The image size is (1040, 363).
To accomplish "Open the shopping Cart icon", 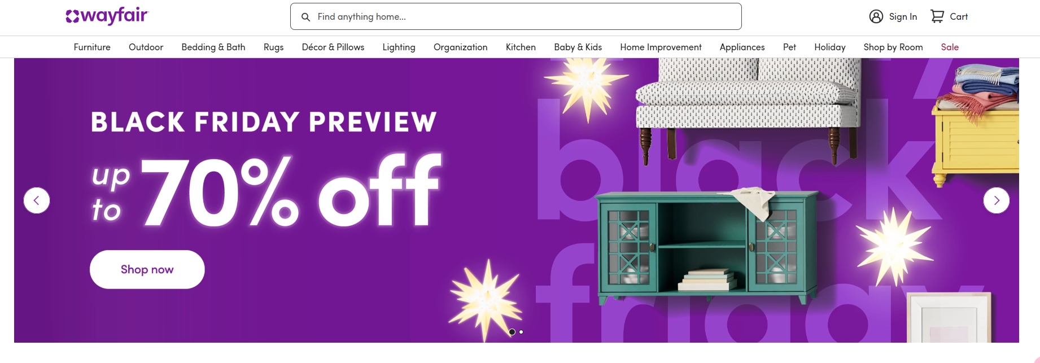I will tap(937, 16).
